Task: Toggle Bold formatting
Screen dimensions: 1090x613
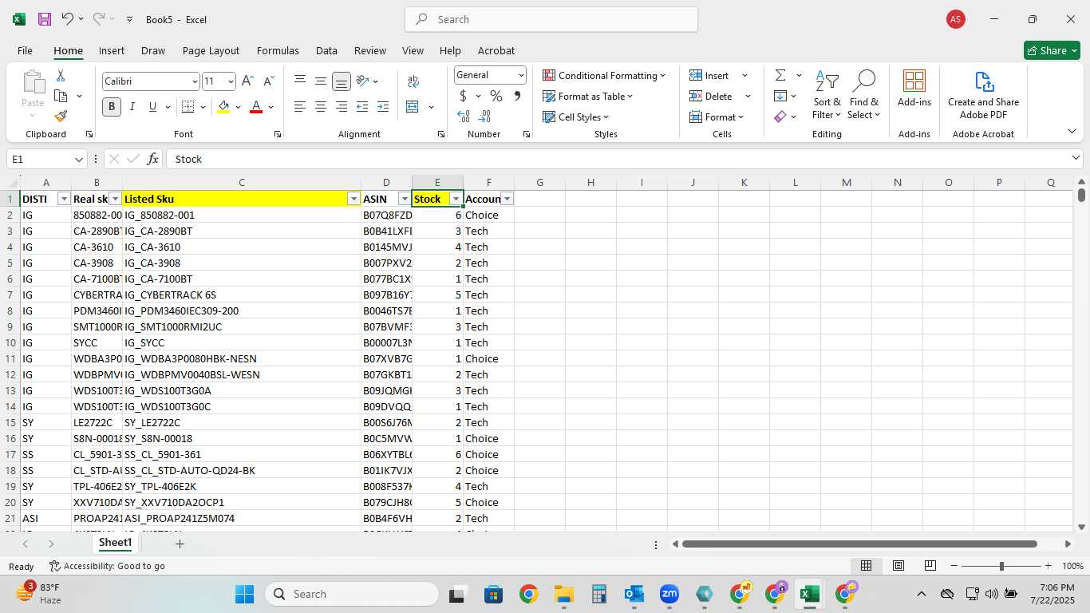Action: tap(112, 107)
